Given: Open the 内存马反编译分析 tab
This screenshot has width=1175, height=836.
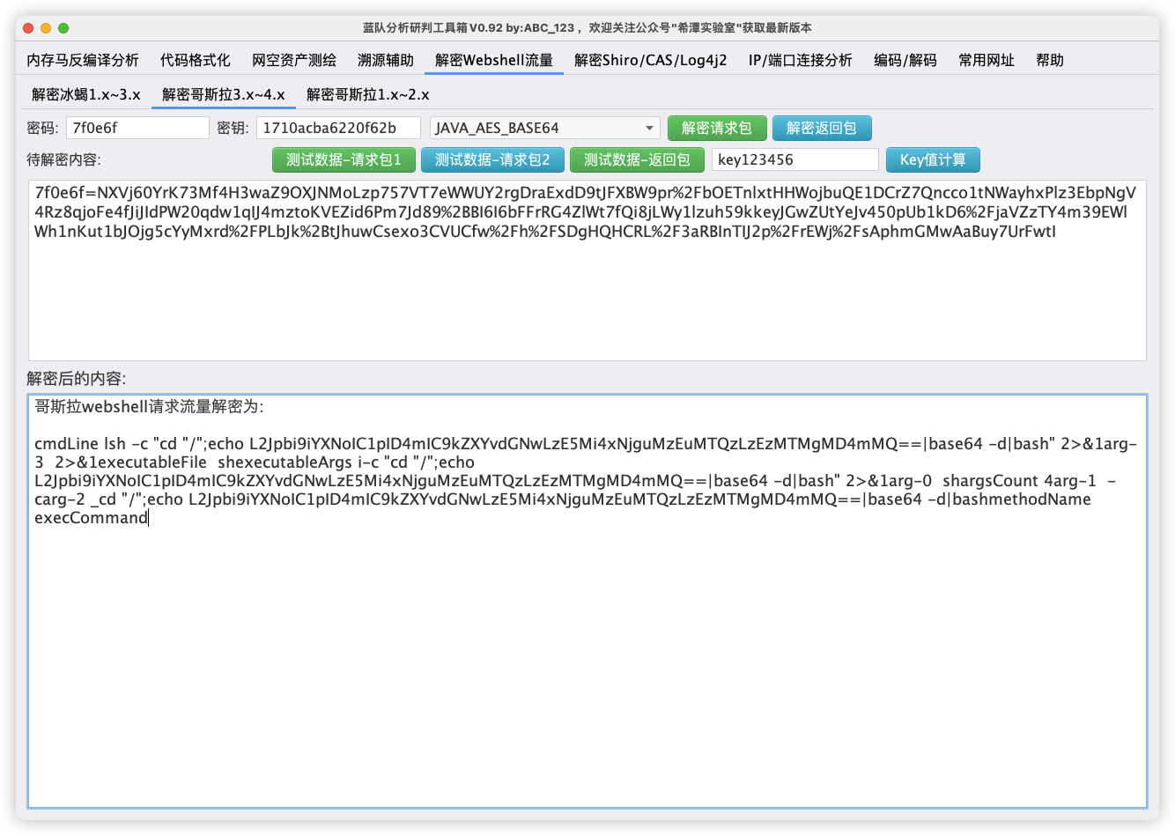Looking at the screenshot, I should pos(83,60).
